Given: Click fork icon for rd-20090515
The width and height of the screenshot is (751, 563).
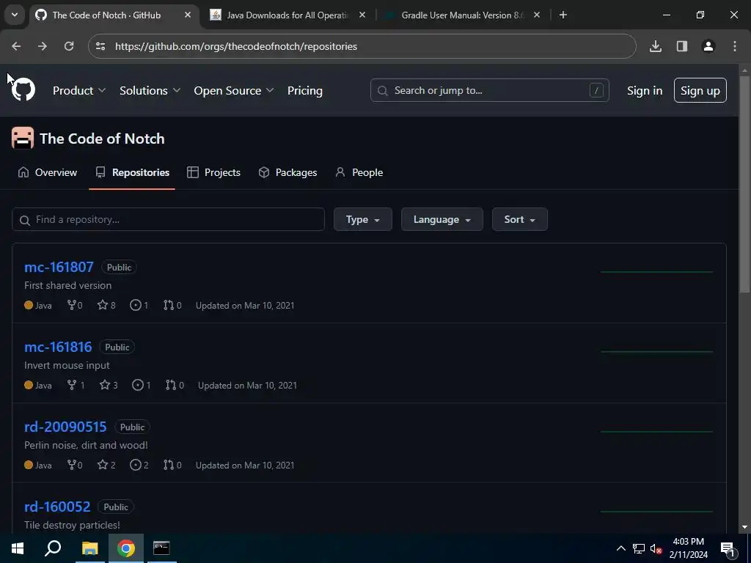Looking at the screenshot, I should click(x=72, y=465).
